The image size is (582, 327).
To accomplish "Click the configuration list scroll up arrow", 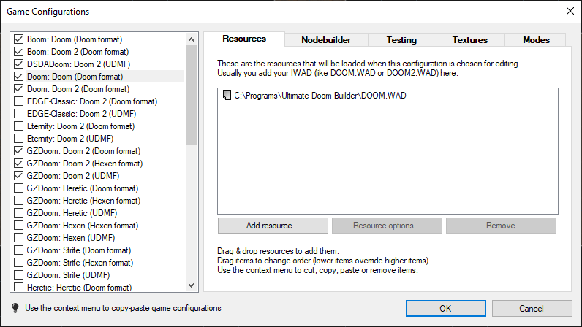I will [191, 39].
